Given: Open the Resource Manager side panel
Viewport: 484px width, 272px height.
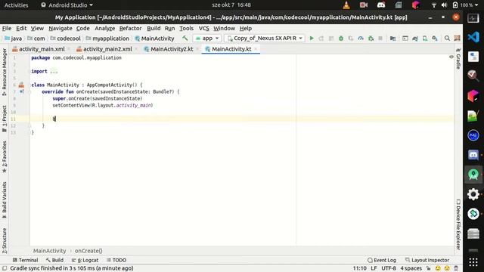Looking at the screenshot, I should point(5,72).
